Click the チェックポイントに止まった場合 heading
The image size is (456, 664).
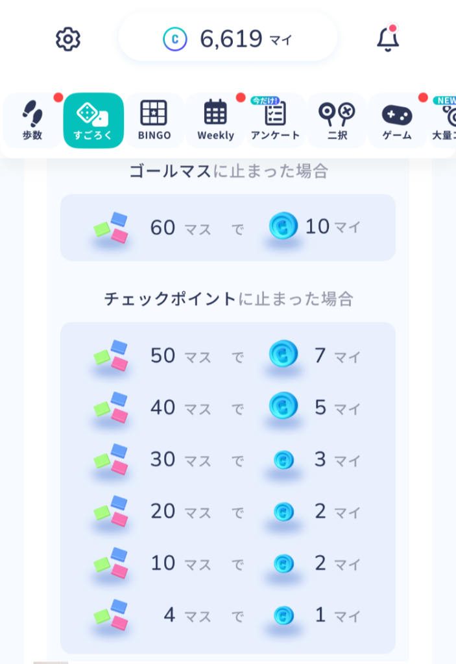pyautogui.click(x=228, y=299)
